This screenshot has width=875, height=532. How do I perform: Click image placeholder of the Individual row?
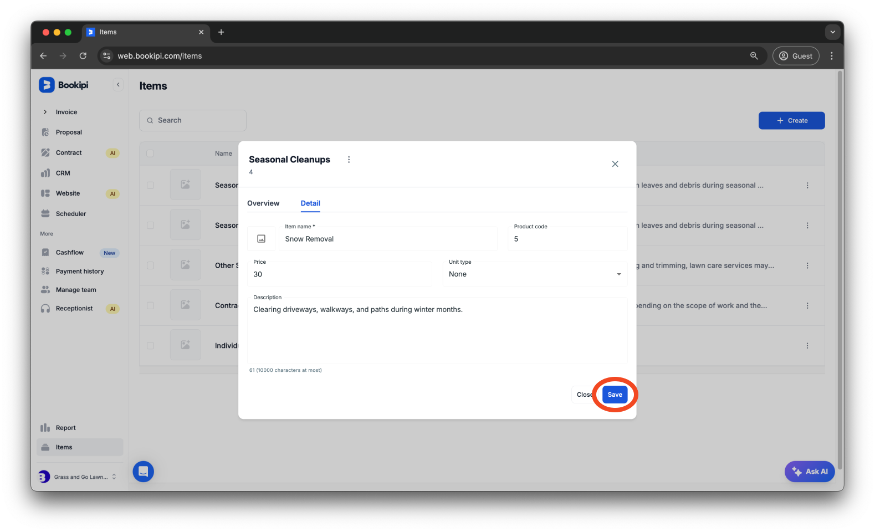click(186, 345)
